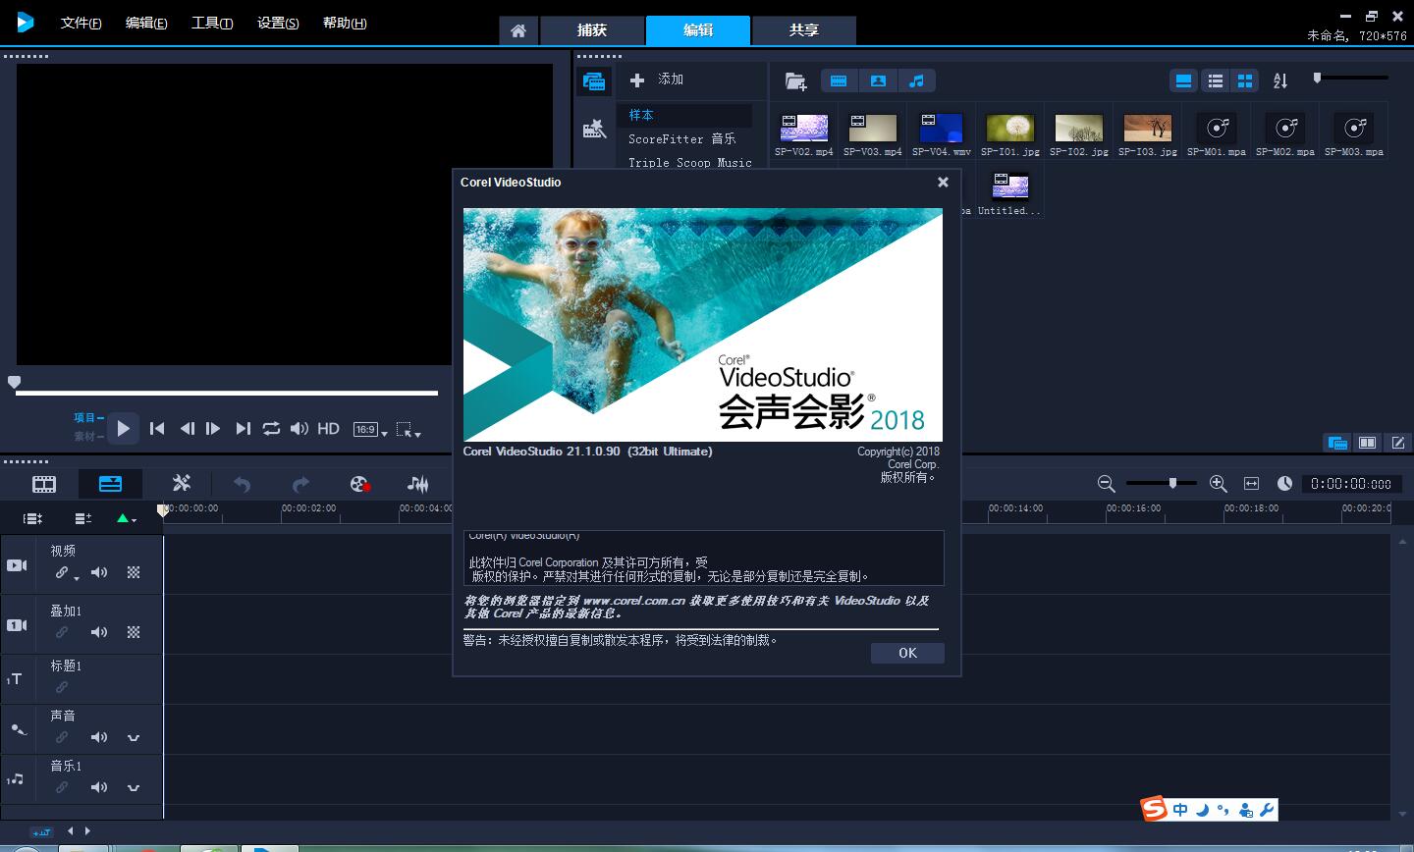
Task: Switch library to list view
Action: point(1216,80)
